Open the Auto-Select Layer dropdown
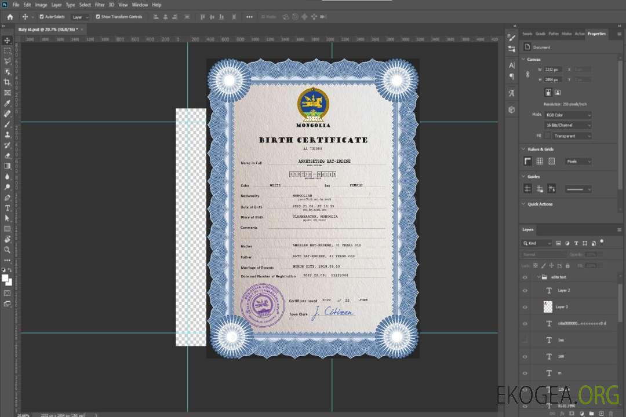The image size is (626, 417). coord(80,17)
